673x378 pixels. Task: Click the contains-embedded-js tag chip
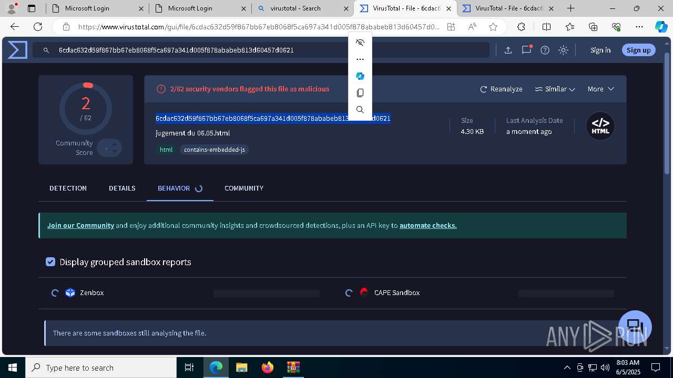[215, 150]
